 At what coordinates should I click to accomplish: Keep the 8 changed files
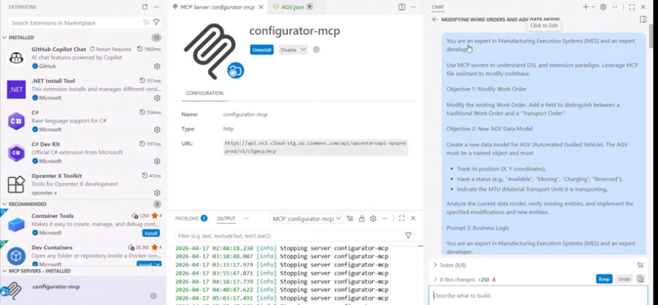(604, 279)
